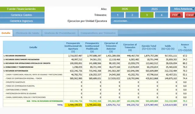Select the IMPUESTOS MUNICIPALES row label

click(15, 82)
